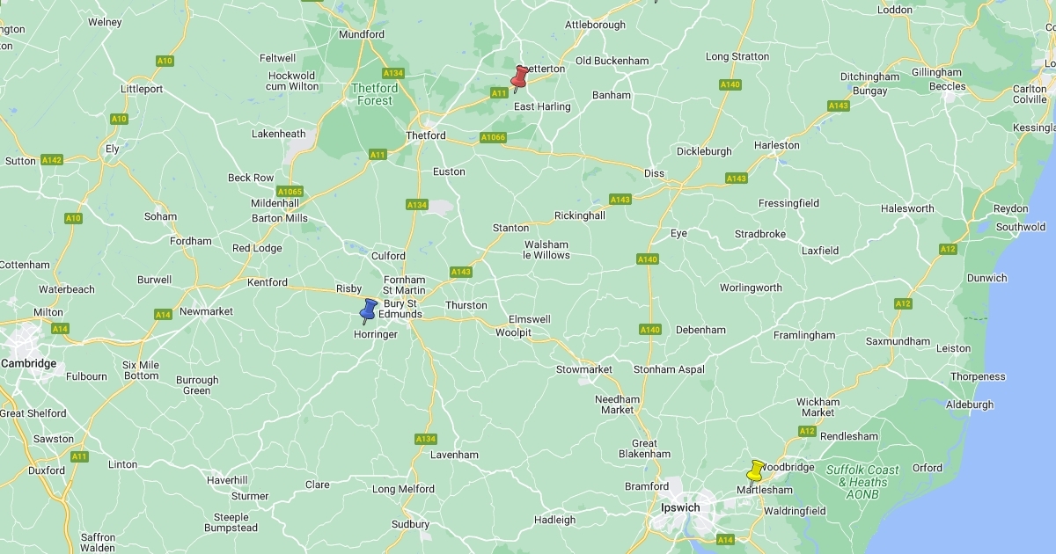The width and height of the screenshot is (1056, 554).
Task: Click the Bury St Edmunds town label
Action: pos(401,309)
